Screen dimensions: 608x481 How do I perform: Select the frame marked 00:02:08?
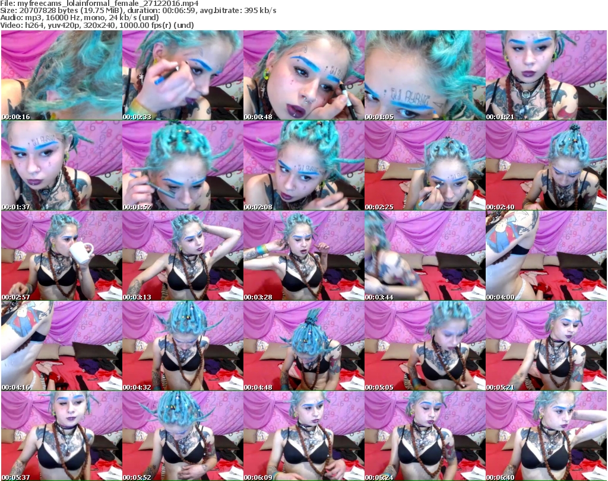click(x=303, y=165)
